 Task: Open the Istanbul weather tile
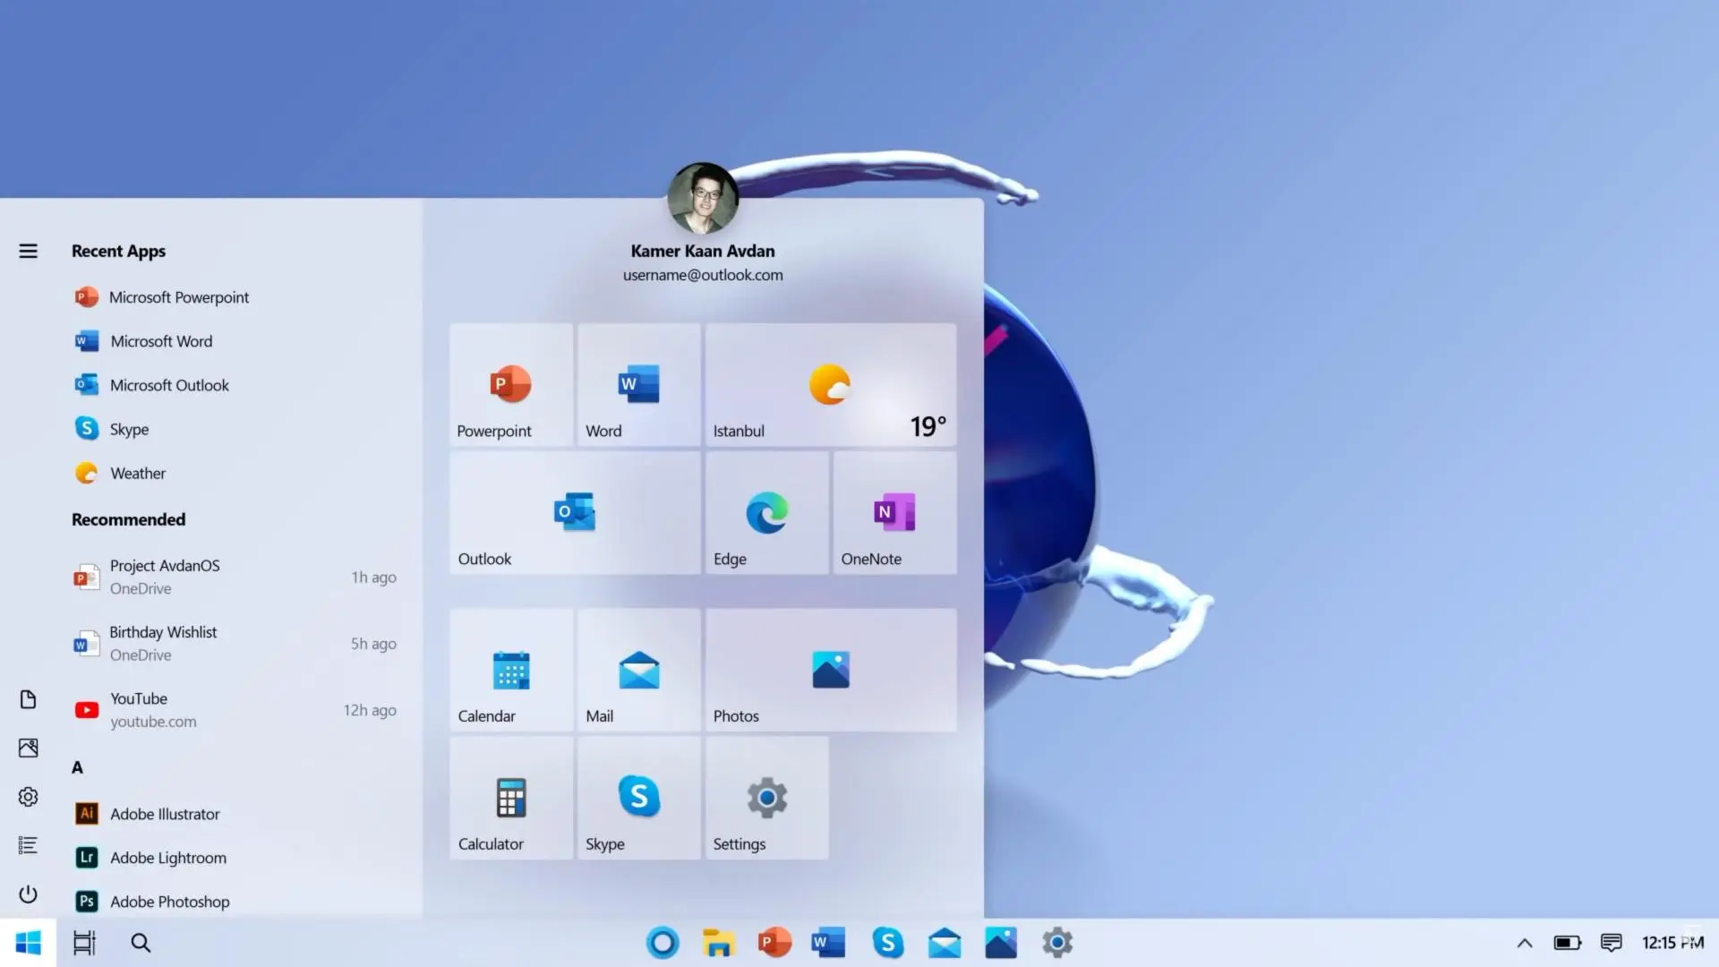[831, 385]
